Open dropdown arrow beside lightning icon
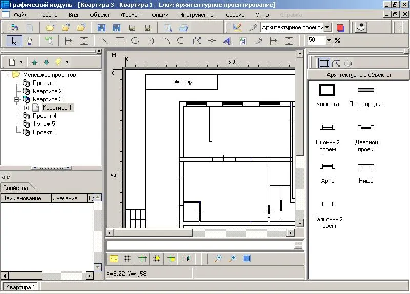 [67, 62]
